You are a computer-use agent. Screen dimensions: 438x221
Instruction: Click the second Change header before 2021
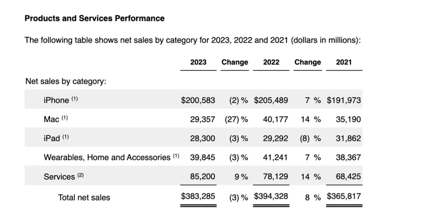click(307, 62)
